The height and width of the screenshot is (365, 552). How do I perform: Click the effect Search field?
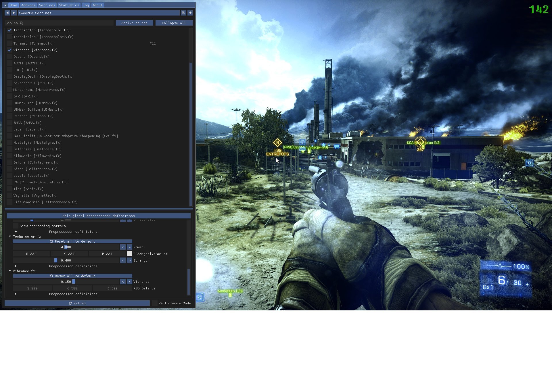(x=59, y=23)
